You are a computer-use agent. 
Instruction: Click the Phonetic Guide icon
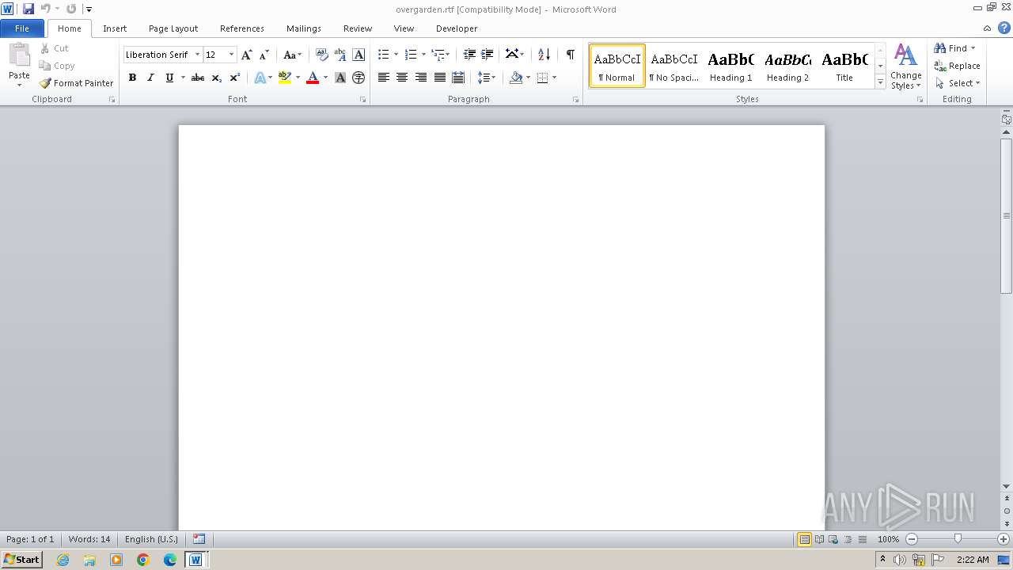[340, 55]
